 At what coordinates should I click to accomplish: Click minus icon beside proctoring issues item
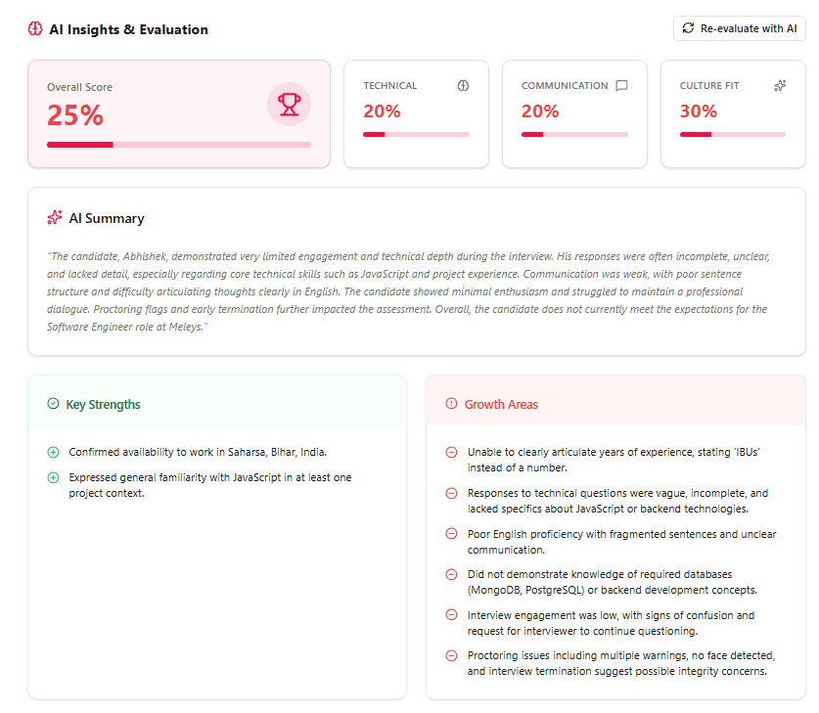pos(451,655)
